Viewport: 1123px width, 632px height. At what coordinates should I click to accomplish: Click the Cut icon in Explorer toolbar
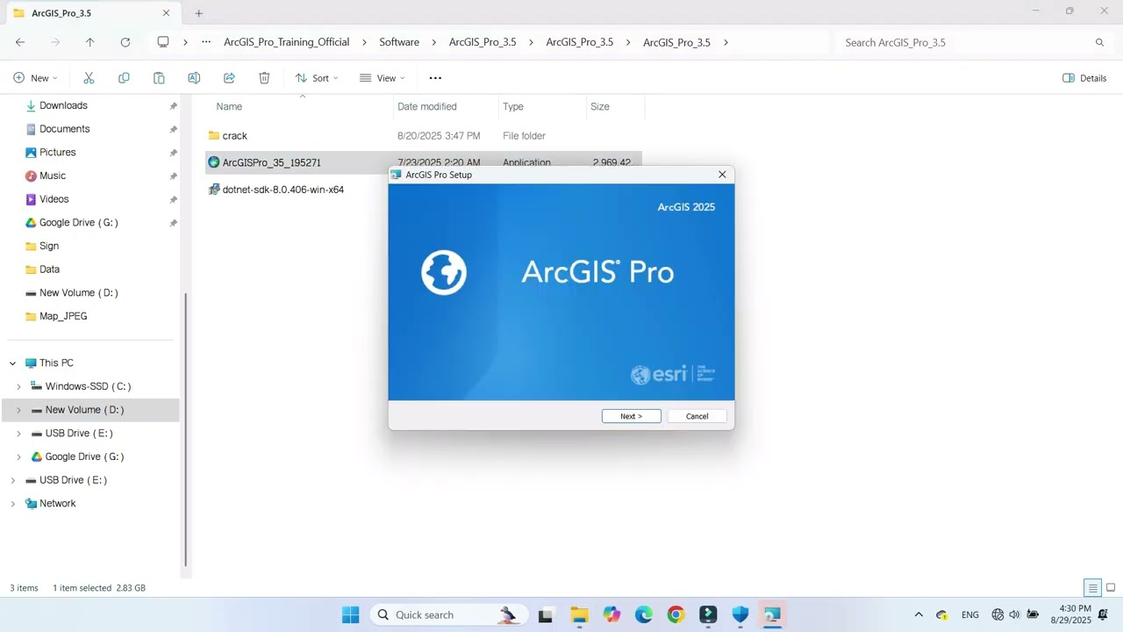click(x=89, y=78)
